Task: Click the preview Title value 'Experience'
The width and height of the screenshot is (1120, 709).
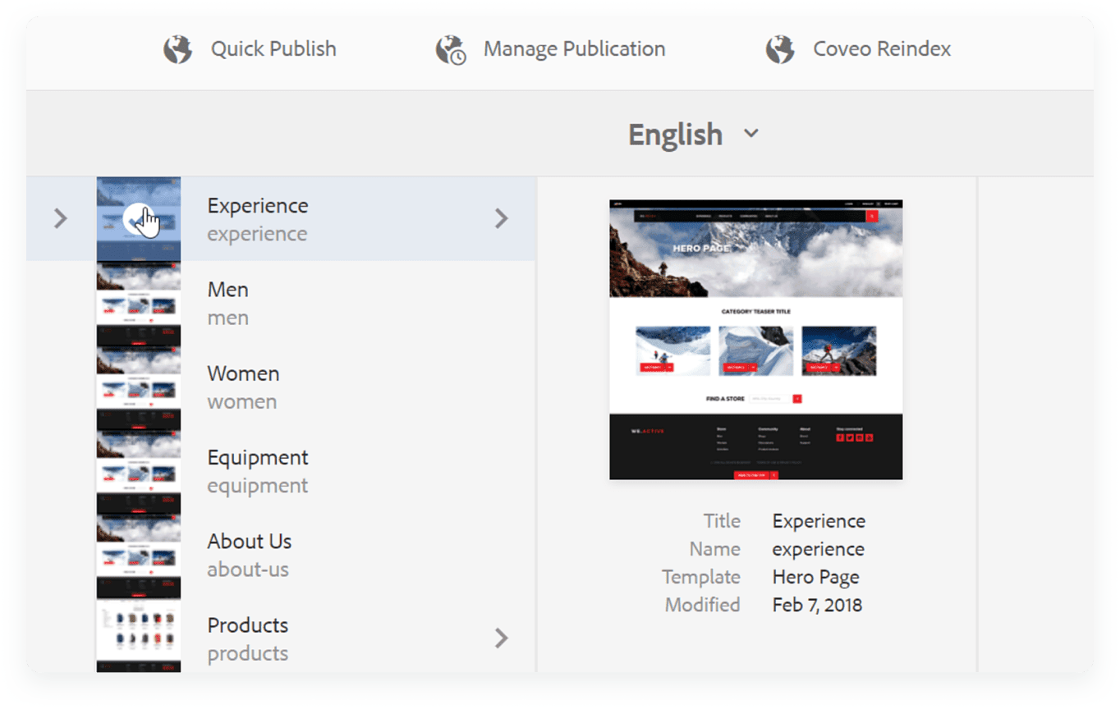Action: pos(819,521)
